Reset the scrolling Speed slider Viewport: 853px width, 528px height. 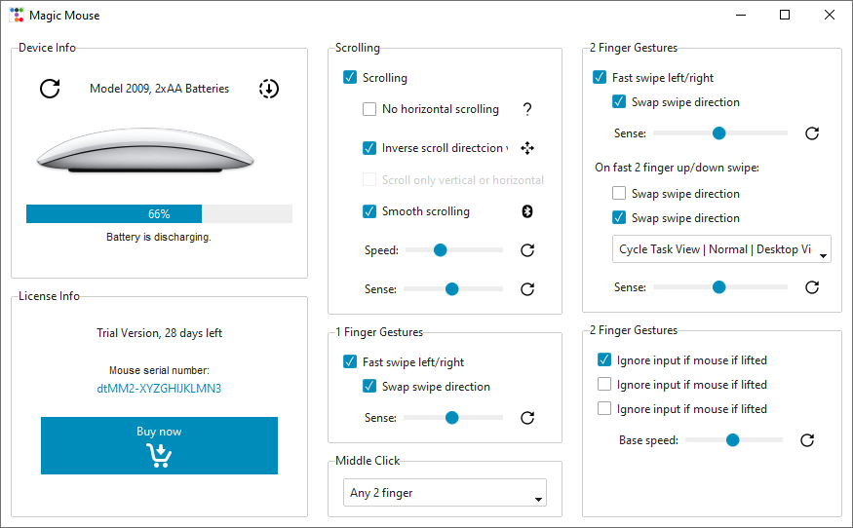(x=527, y=250)
